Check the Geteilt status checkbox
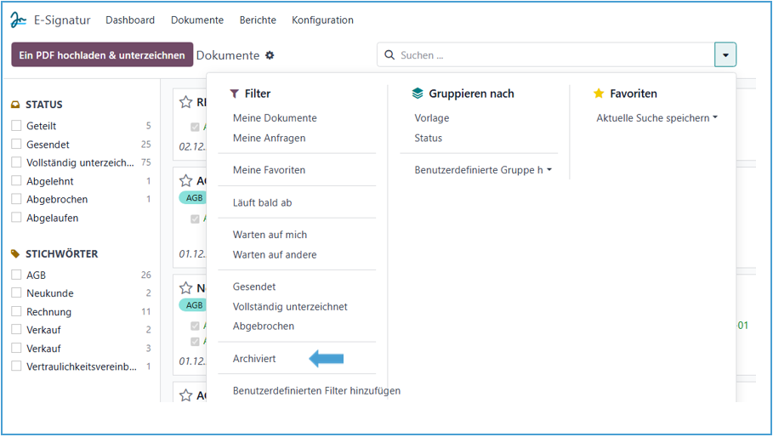This screenshot has height=437, width=773. coord(16,126)
